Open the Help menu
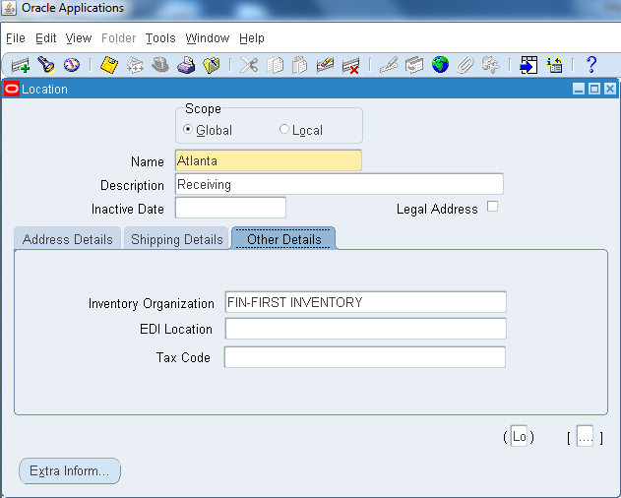 pos(252,38)
